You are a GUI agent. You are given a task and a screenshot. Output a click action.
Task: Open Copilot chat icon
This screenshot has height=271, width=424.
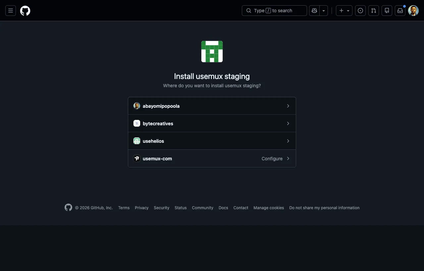[314, 11]
